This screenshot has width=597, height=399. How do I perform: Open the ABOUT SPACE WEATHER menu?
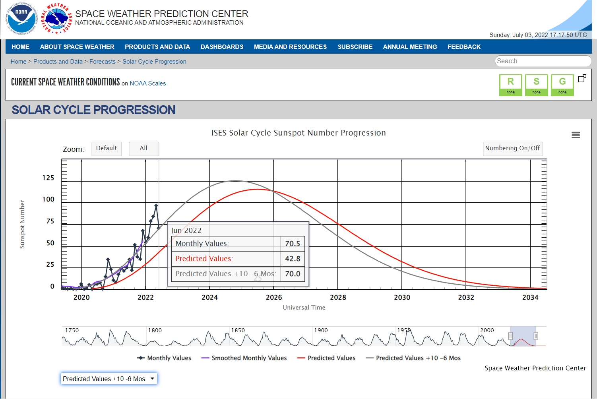(x=77, y=46)
